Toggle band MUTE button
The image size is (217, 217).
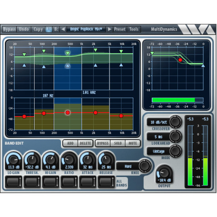click(132, 143)
